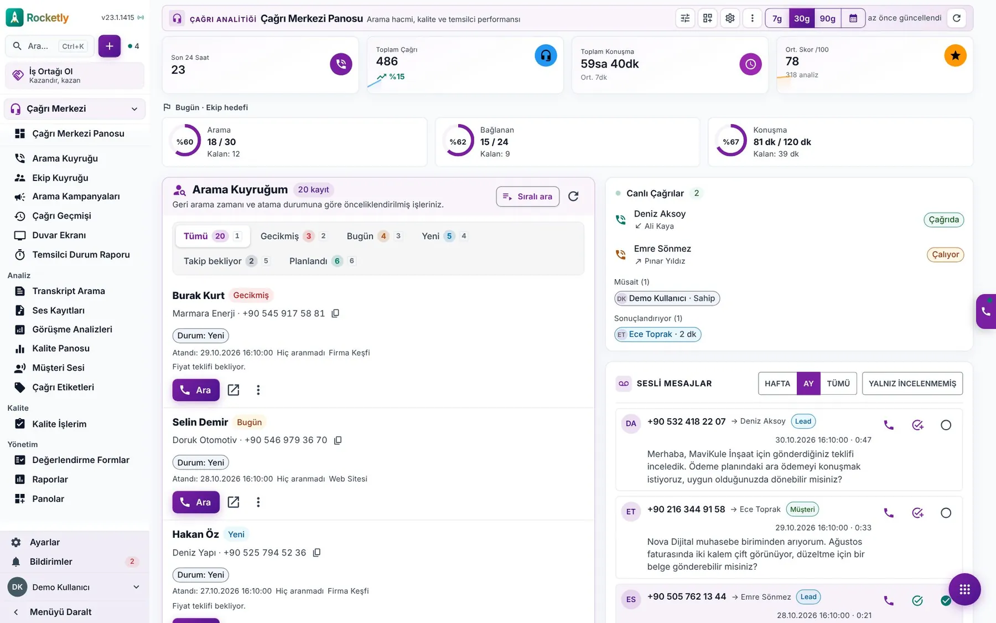This screenshot has height=623, width=996.
Task: Collapse the Çağrı Merkezi sidebar section
Action: point(75,109)
